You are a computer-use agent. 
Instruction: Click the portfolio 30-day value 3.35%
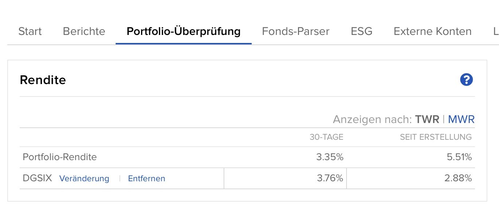point(330,157)
